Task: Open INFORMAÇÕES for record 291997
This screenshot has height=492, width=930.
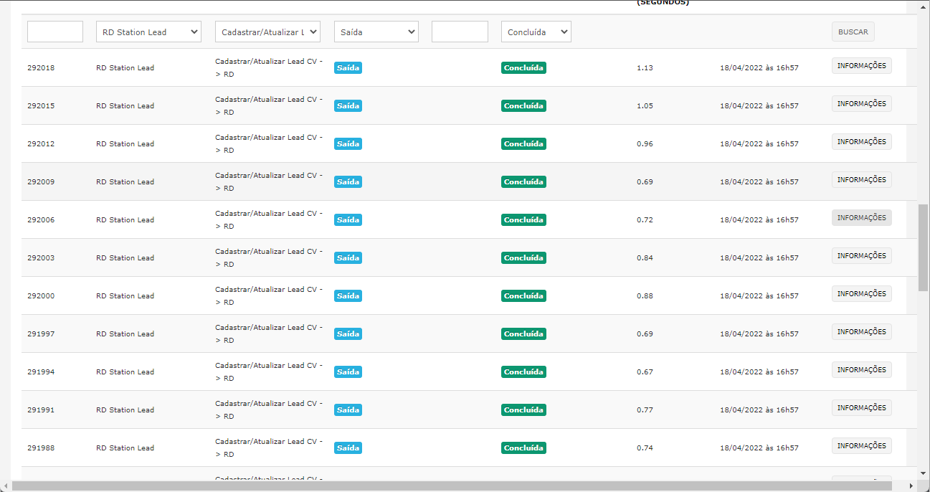Action: (862, 332)
